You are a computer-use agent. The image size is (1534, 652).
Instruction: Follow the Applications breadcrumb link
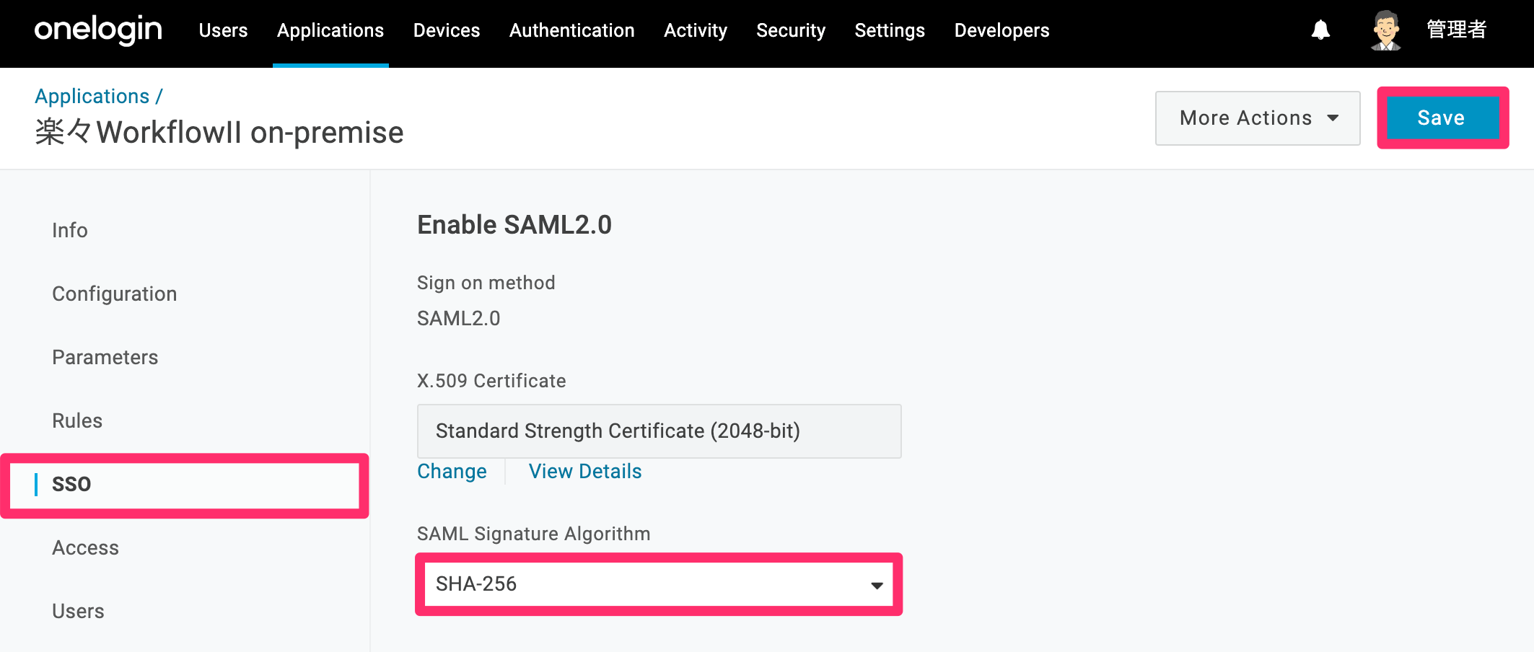pyautogui.click(x=92, y=96)
